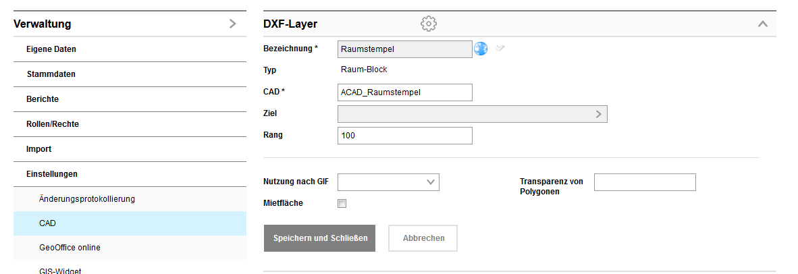798x274 pixels.
Task: Click Speichern und Schließen button
Action: (319, 238)
